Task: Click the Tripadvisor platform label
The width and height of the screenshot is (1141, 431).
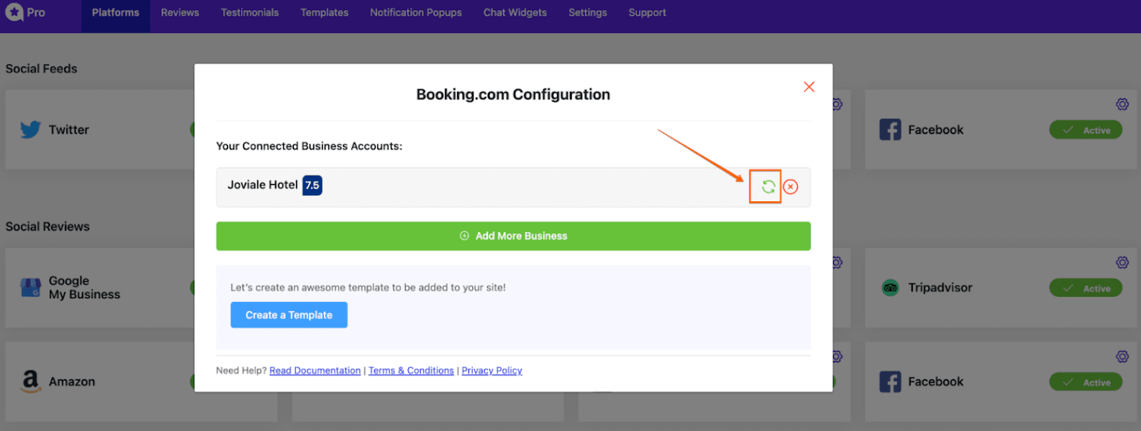Action: [940, 288]
